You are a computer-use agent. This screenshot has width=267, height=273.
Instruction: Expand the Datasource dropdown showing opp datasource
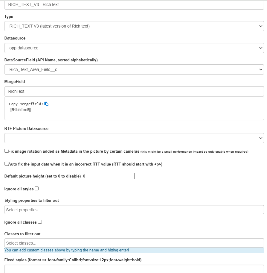[x=134, y=48]
